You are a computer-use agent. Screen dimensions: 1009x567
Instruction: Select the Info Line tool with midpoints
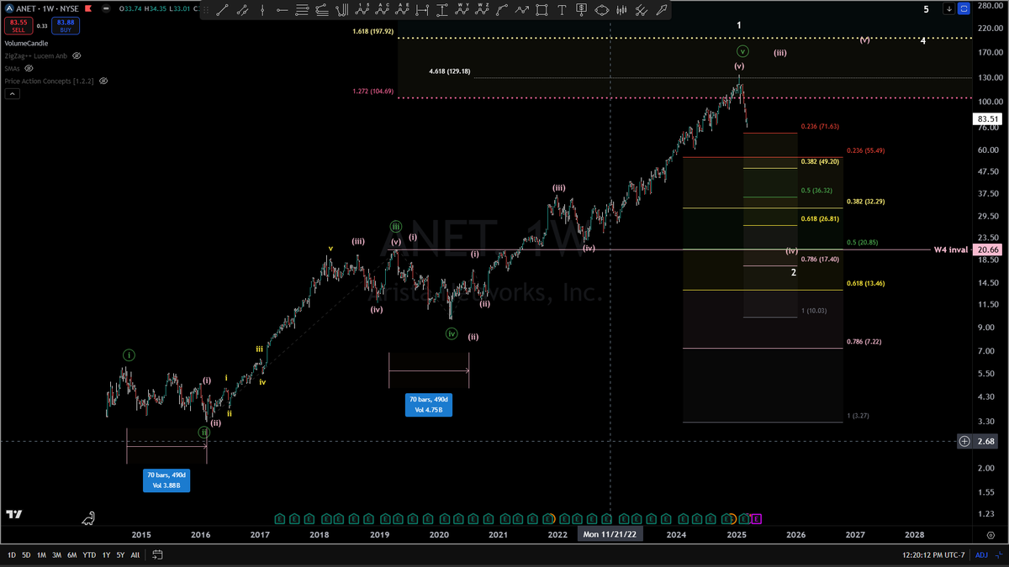pyautogui.click(x=243, y=10)
